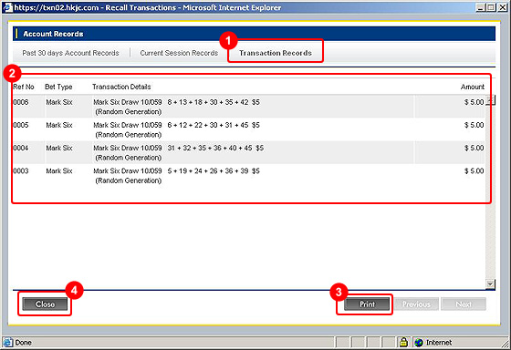Maximize the Recall Transactions window
This screenshot has height=350, width=511.
click(x=491, y=7)
